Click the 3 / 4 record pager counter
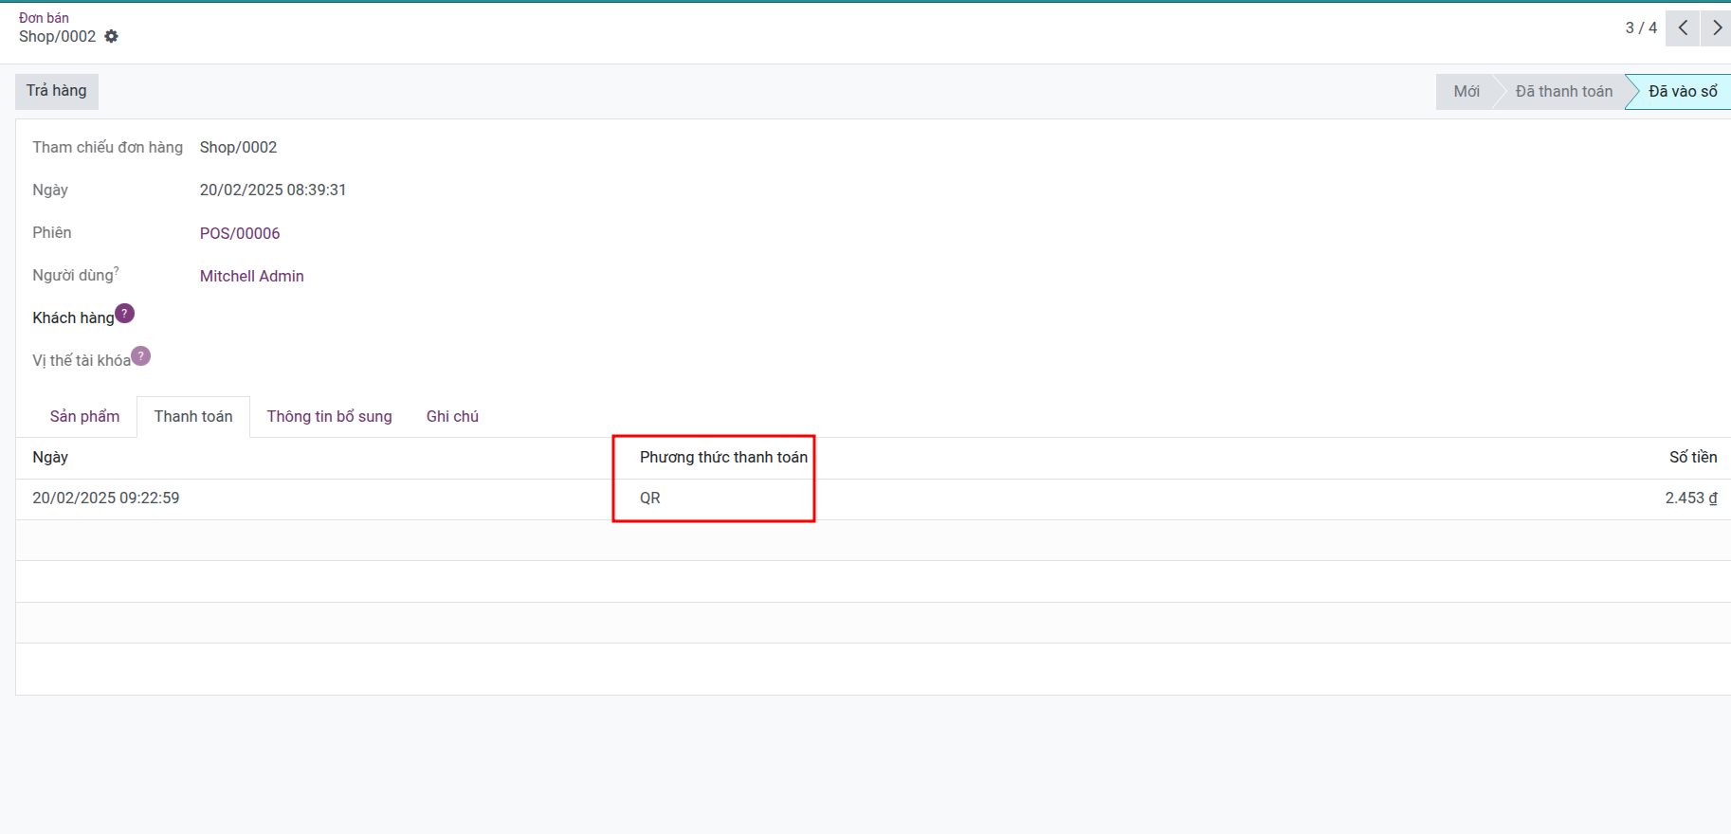The width and height of the screenshot is (1731, 834). point(1641,27)
